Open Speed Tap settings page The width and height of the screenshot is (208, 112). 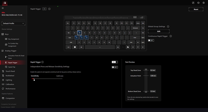click(12, 67)
